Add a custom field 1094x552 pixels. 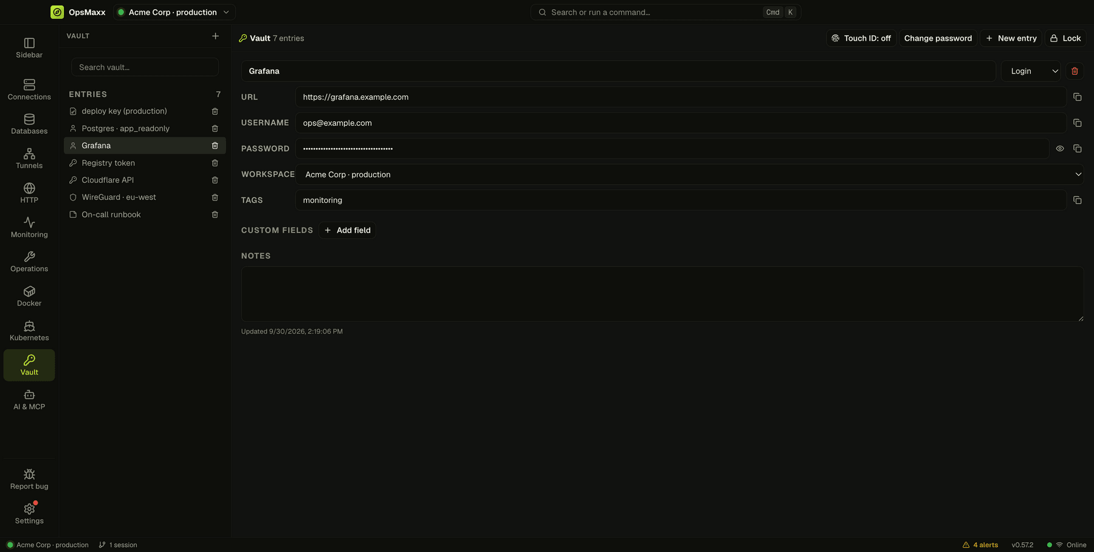(347, 230)
